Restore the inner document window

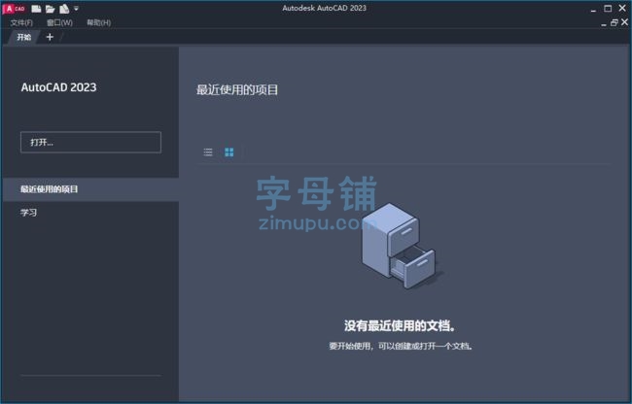[x=614, y=22]
